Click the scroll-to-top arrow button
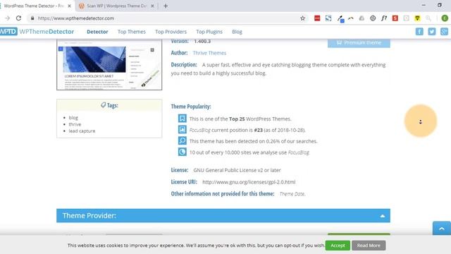Image resolution: width=451 pixels, height=254 pixels. coord(442,229)
